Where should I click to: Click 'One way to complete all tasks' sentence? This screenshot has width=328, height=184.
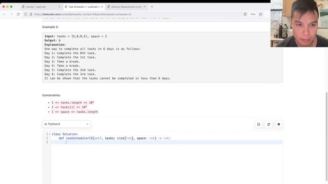point(92,49)
